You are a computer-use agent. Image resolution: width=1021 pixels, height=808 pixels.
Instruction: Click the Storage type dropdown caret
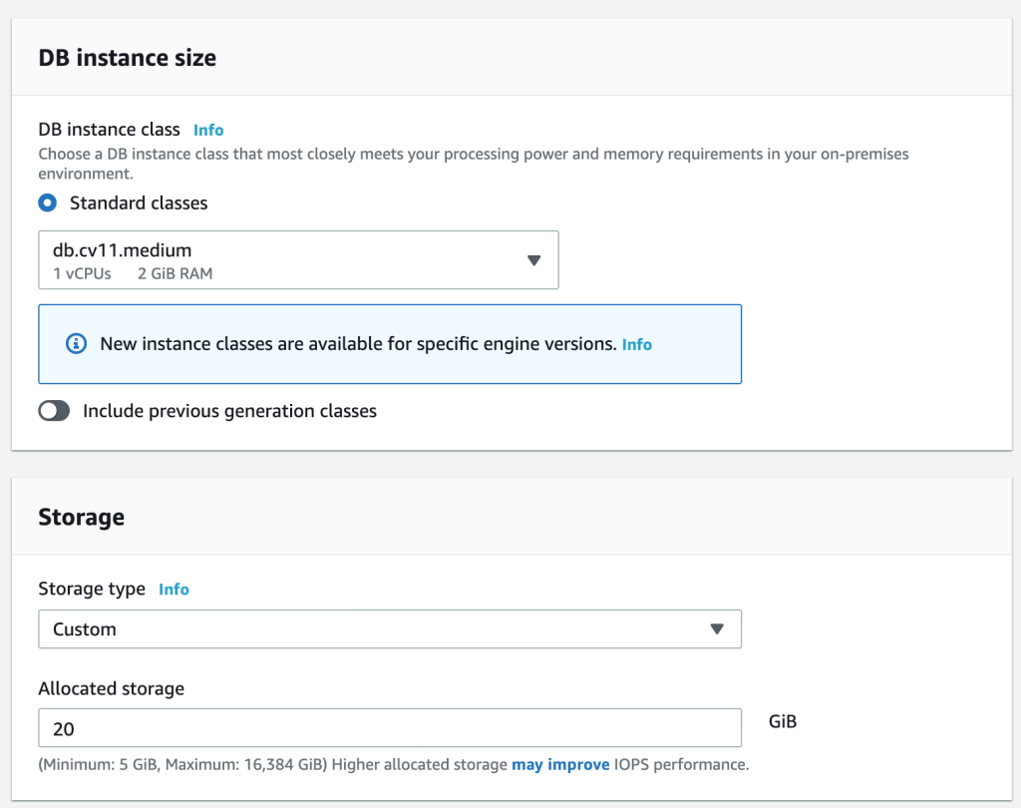pyautogui.click(x=716, y=629)
